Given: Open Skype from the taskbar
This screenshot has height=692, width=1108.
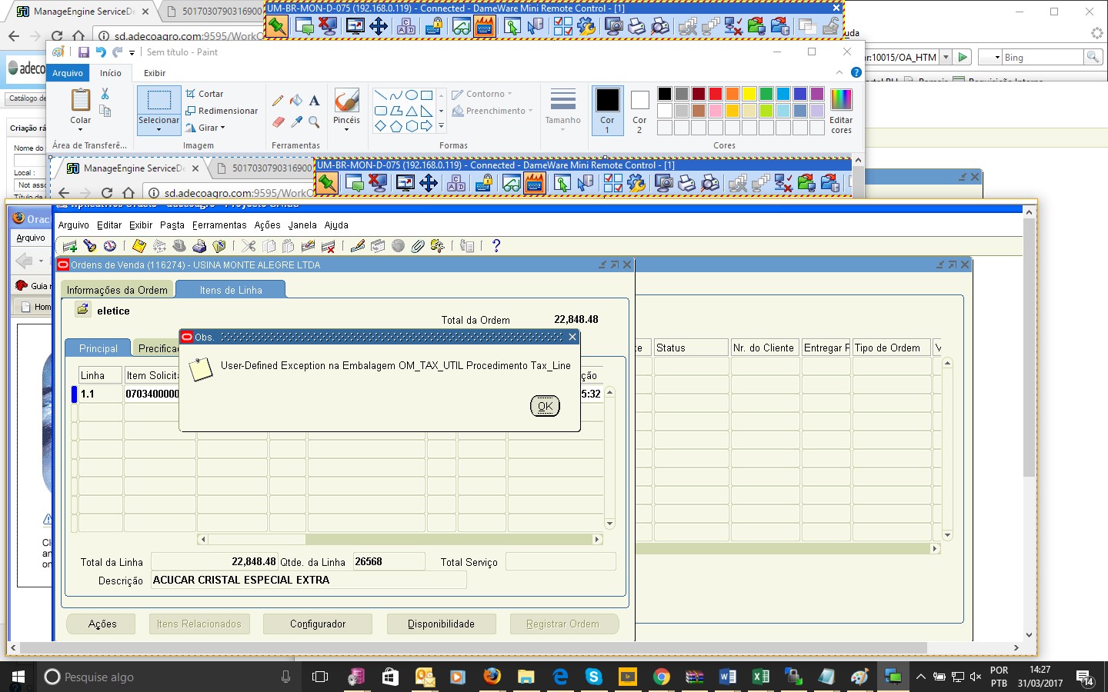Looking at the screenshot, I should pos(593,677).
